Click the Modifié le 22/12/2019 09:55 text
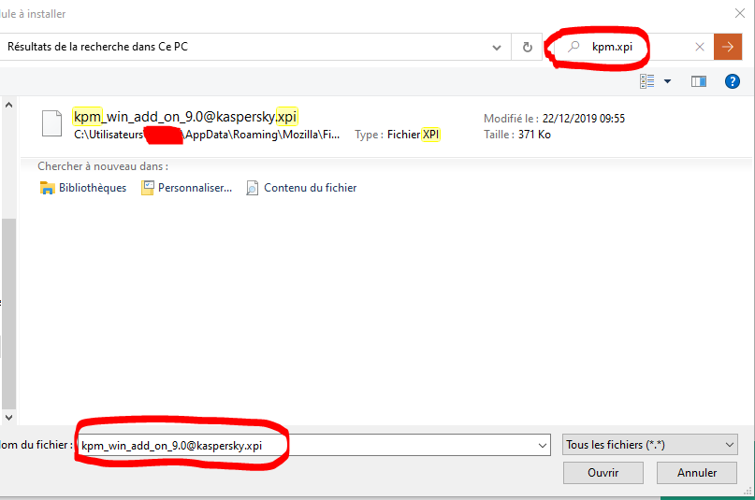The width and height of the screenshot is (755, 500). coord(554,119)
